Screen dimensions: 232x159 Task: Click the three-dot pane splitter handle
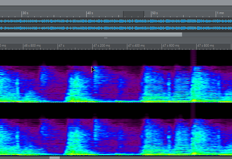[x=106, y=38]
